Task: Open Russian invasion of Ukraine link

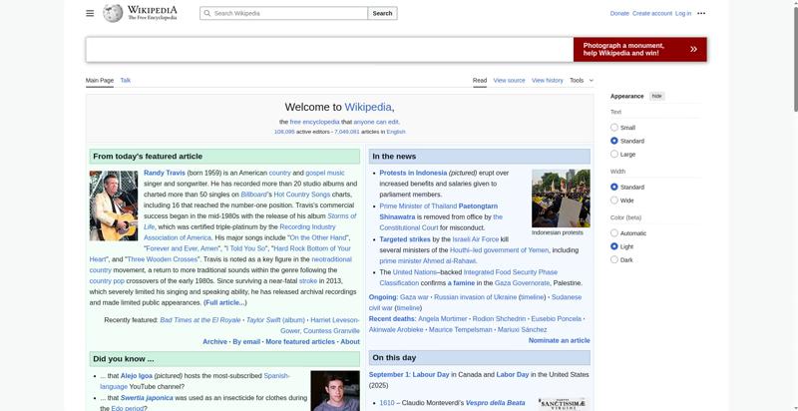Action: pos(476,297)
